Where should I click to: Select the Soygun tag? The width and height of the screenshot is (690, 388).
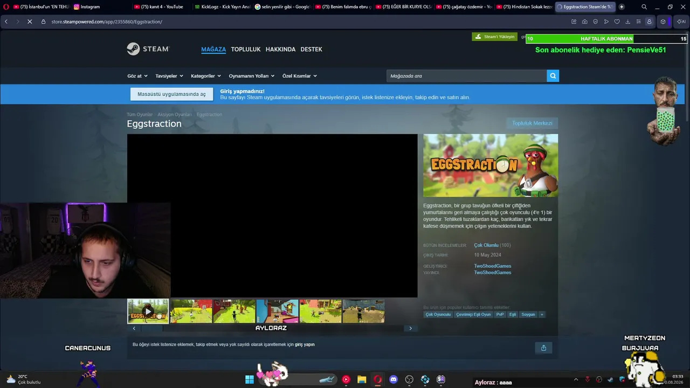pos(528,315)
